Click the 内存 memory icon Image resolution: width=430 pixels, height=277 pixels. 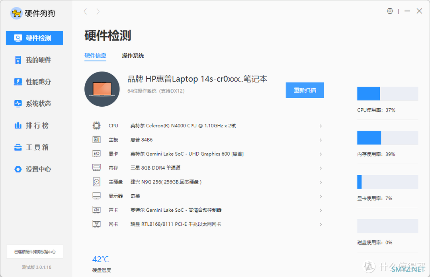point(96,168)
